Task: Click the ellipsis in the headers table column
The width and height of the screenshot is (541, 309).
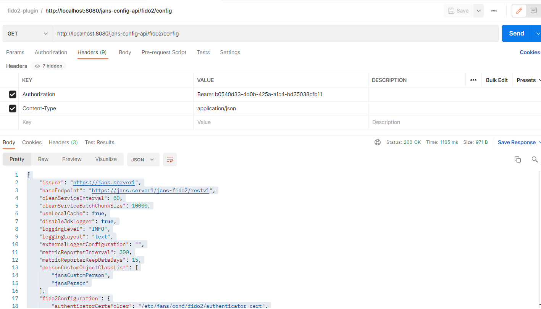Action: point(473,80)
